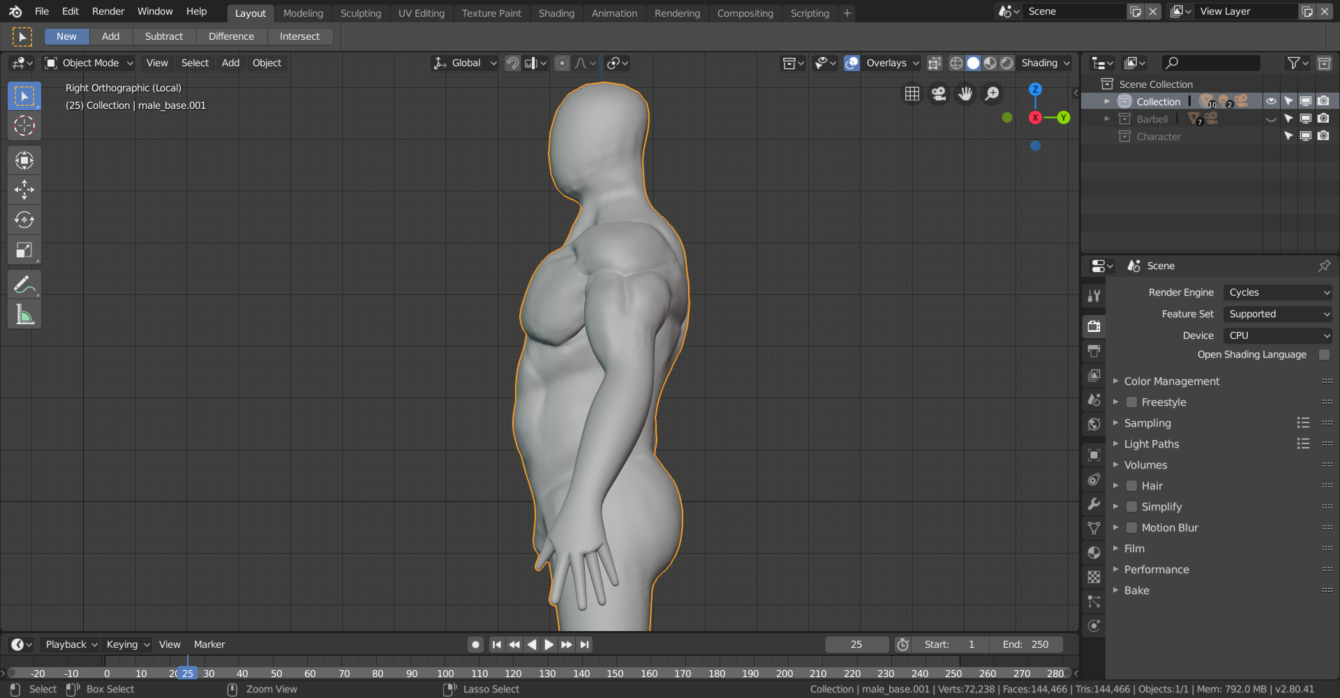Open the Render menu
Viewport: 1340px width, 698px height.
[108, 12]
